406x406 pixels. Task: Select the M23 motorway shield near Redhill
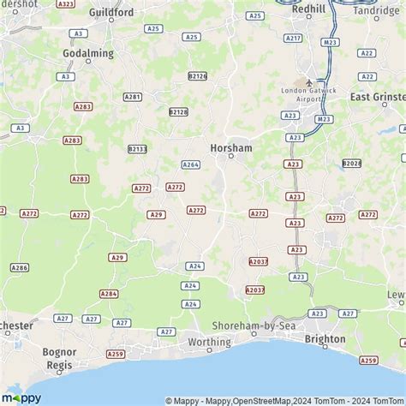(330, 42)
